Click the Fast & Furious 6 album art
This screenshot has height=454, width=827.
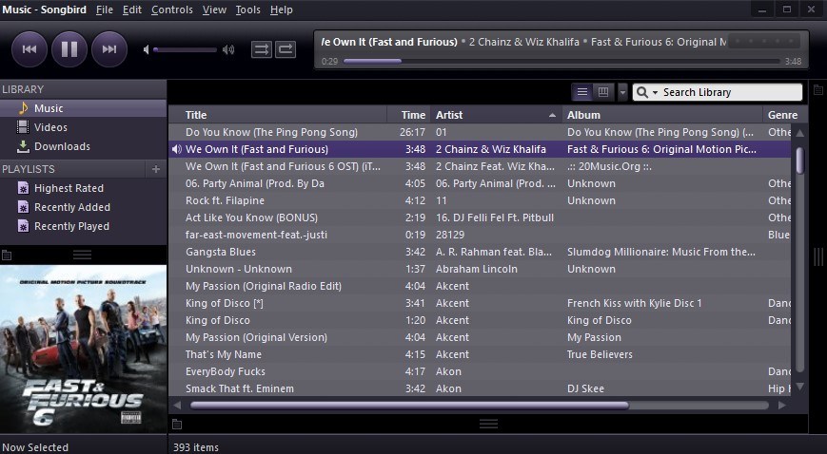[x=84, y=350]
